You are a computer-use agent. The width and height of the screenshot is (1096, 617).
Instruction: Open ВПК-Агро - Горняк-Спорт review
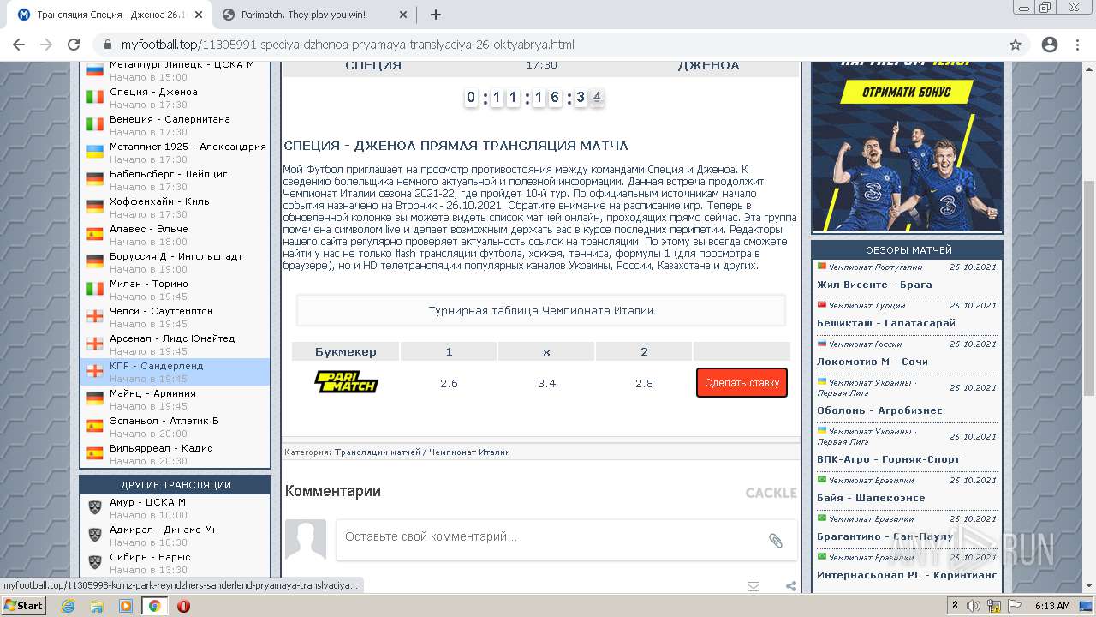(x=889, y=459)
